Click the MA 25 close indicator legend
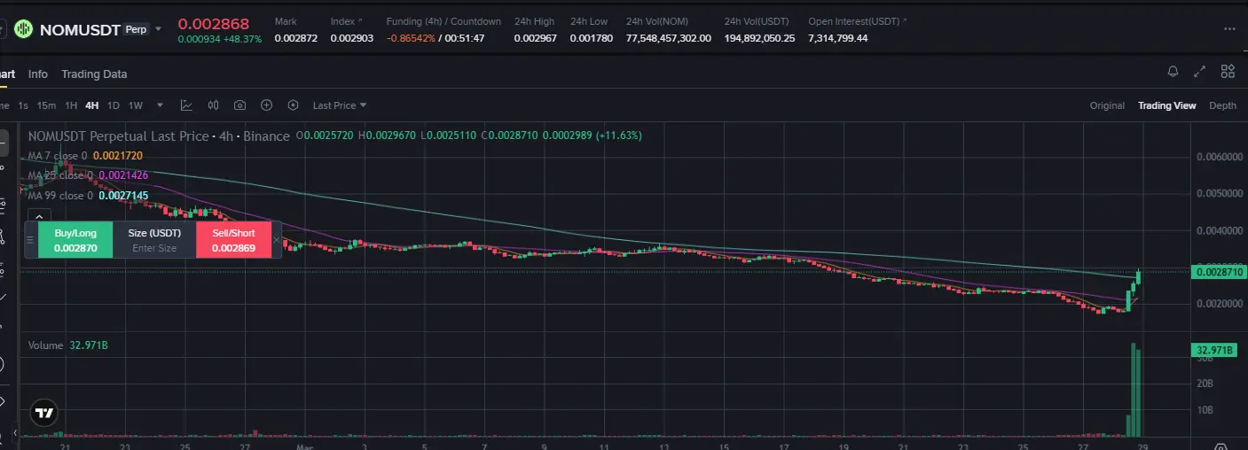Image resolution: width=1248 pixels, height=450 pixels. pos(88,175)
